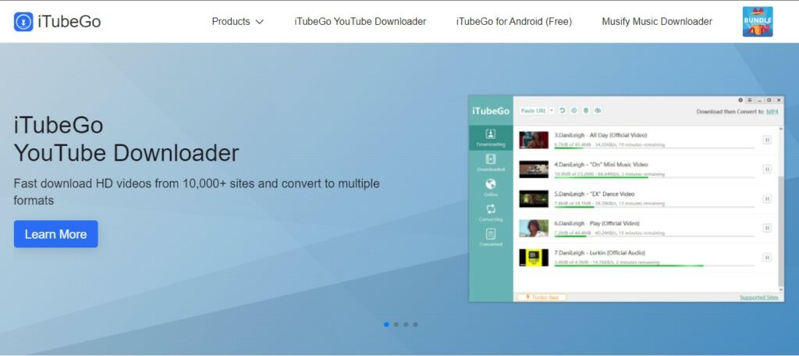Click the "EX" Dance Video thumbnail
The height and width of the screenshot is (356, 799).
(534, 199)
